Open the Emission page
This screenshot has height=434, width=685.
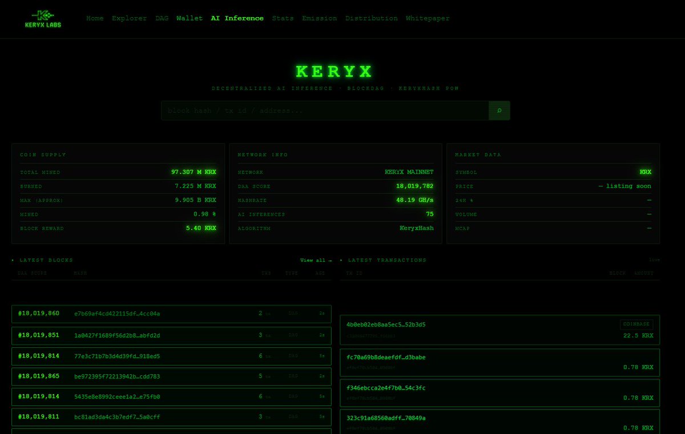tap(320, 18)
